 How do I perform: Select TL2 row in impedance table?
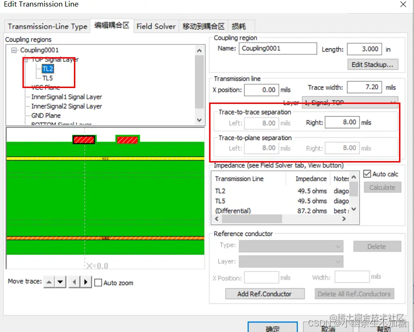tap(282, 191)
